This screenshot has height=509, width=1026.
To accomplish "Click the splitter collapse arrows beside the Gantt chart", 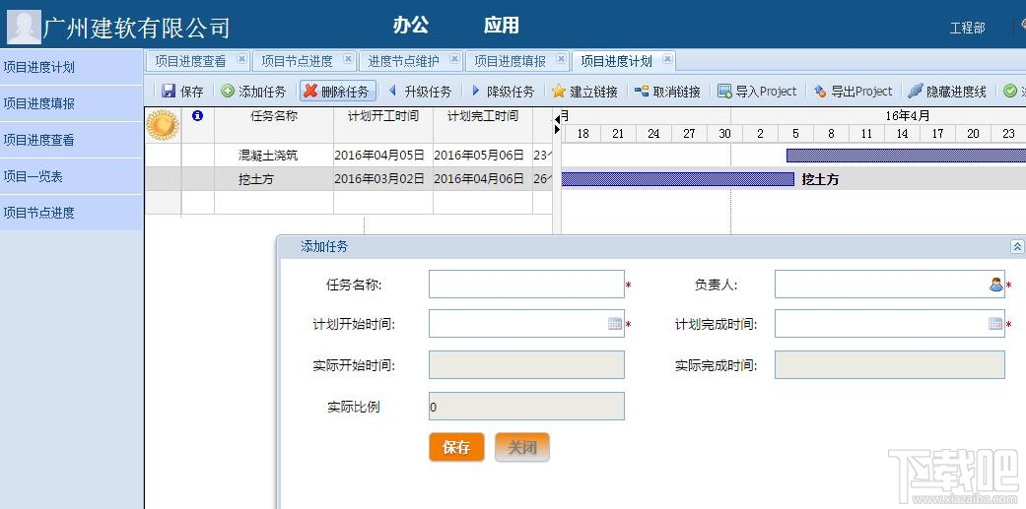I will pyautogui.click(x=557, y=124).
